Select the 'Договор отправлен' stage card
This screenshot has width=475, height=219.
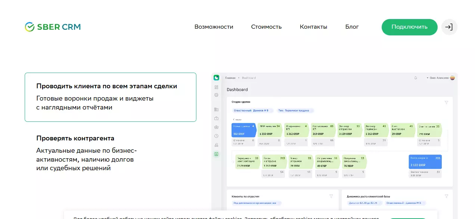[x=350, y=130]
